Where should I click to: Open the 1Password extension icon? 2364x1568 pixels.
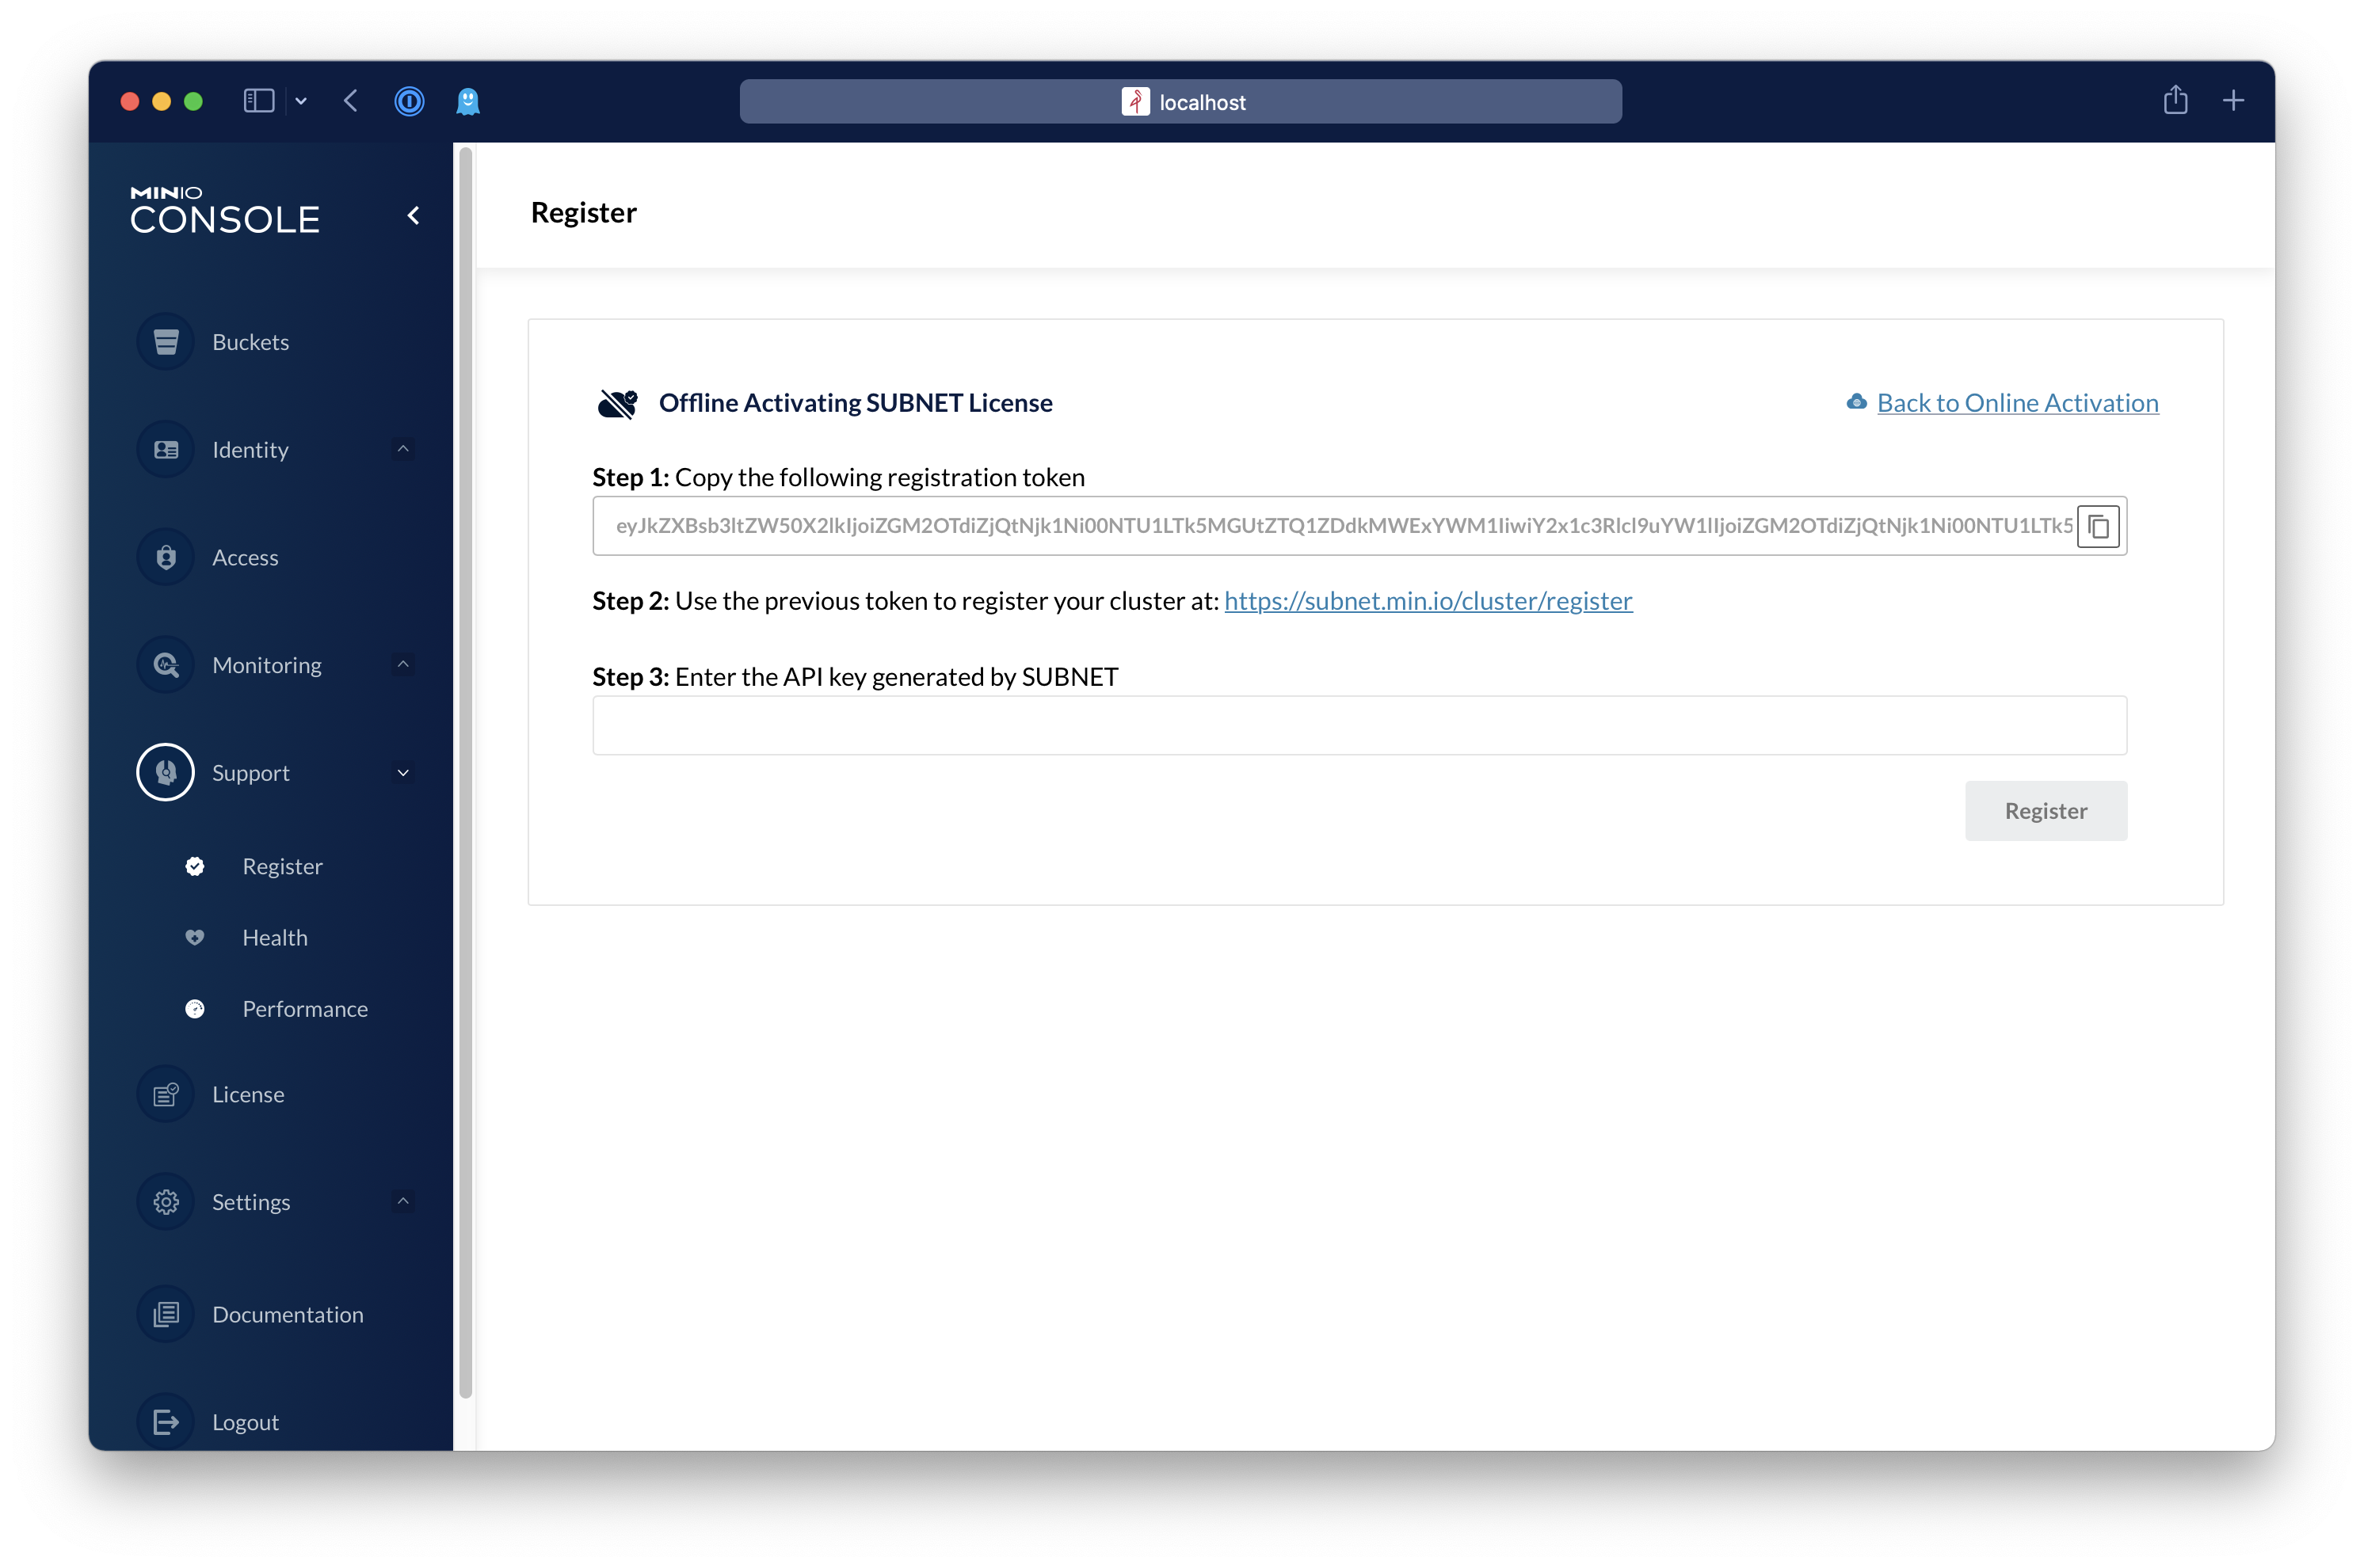409,101
